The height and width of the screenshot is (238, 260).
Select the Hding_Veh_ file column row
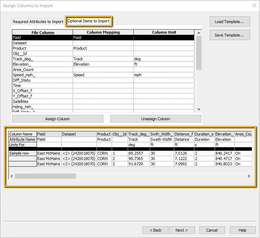pyautogui.click(x=103, y=107)
